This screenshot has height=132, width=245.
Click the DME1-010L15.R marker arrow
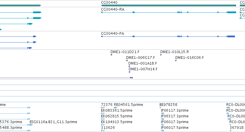point(161,55)
